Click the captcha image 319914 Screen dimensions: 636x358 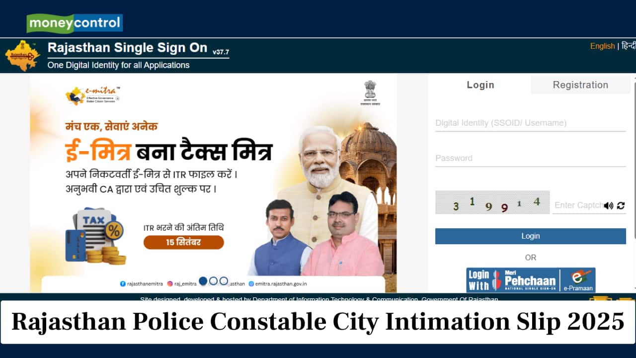[492, 202]
